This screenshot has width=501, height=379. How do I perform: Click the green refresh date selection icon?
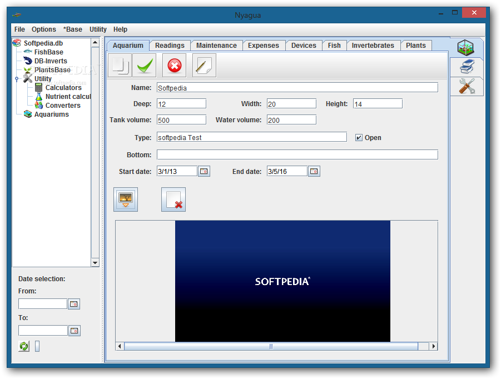24,346
